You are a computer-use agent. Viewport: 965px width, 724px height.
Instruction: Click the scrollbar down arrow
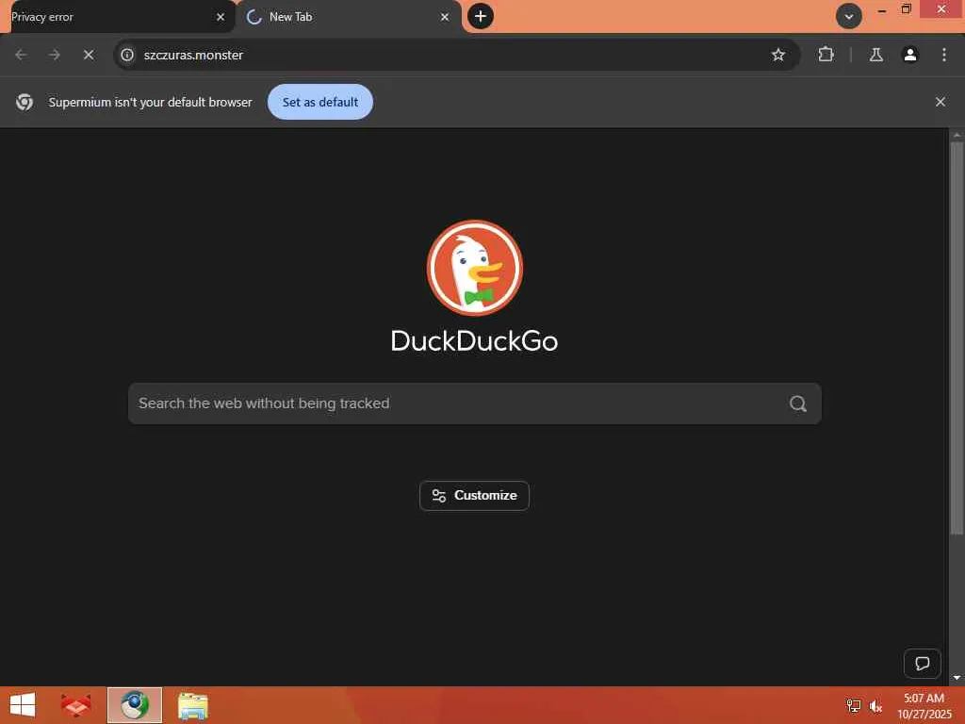pos(957,677)
